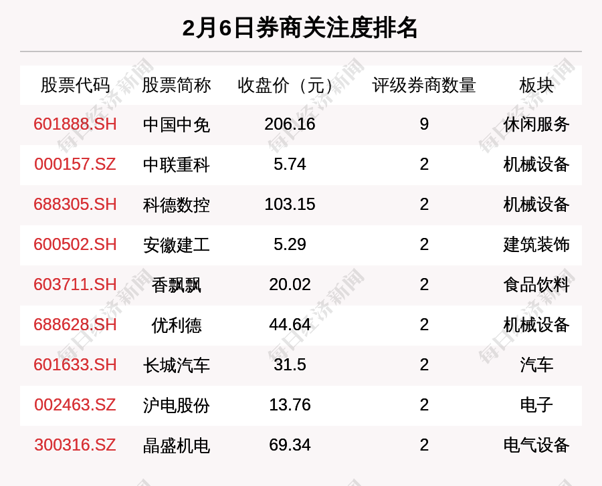Image resolution: width=602 pixels, height=486 pixels.
Task: Click closing price 20.02
Action: point(290,285)
